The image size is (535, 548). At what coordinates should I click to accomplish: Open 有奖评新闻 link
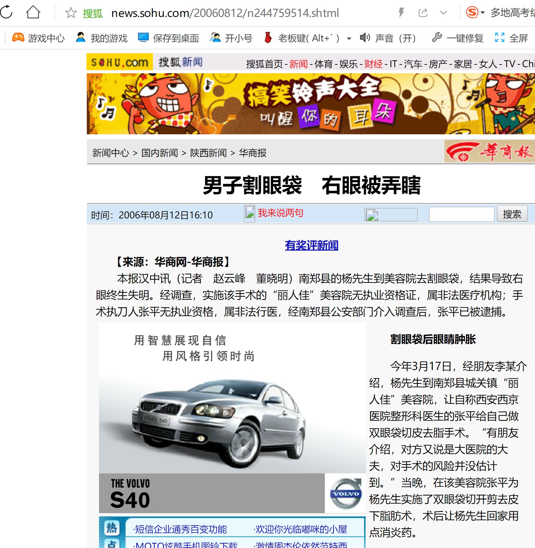[312, 245]
